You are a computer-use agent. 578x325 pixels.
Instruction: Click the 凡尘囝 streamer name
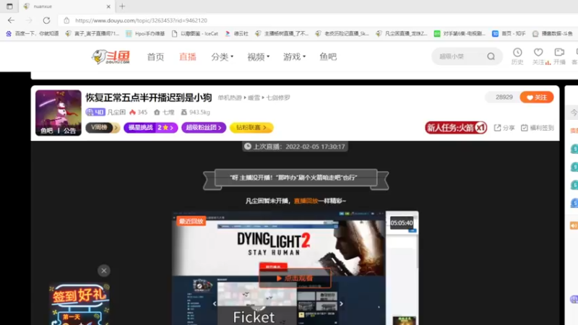116,112
